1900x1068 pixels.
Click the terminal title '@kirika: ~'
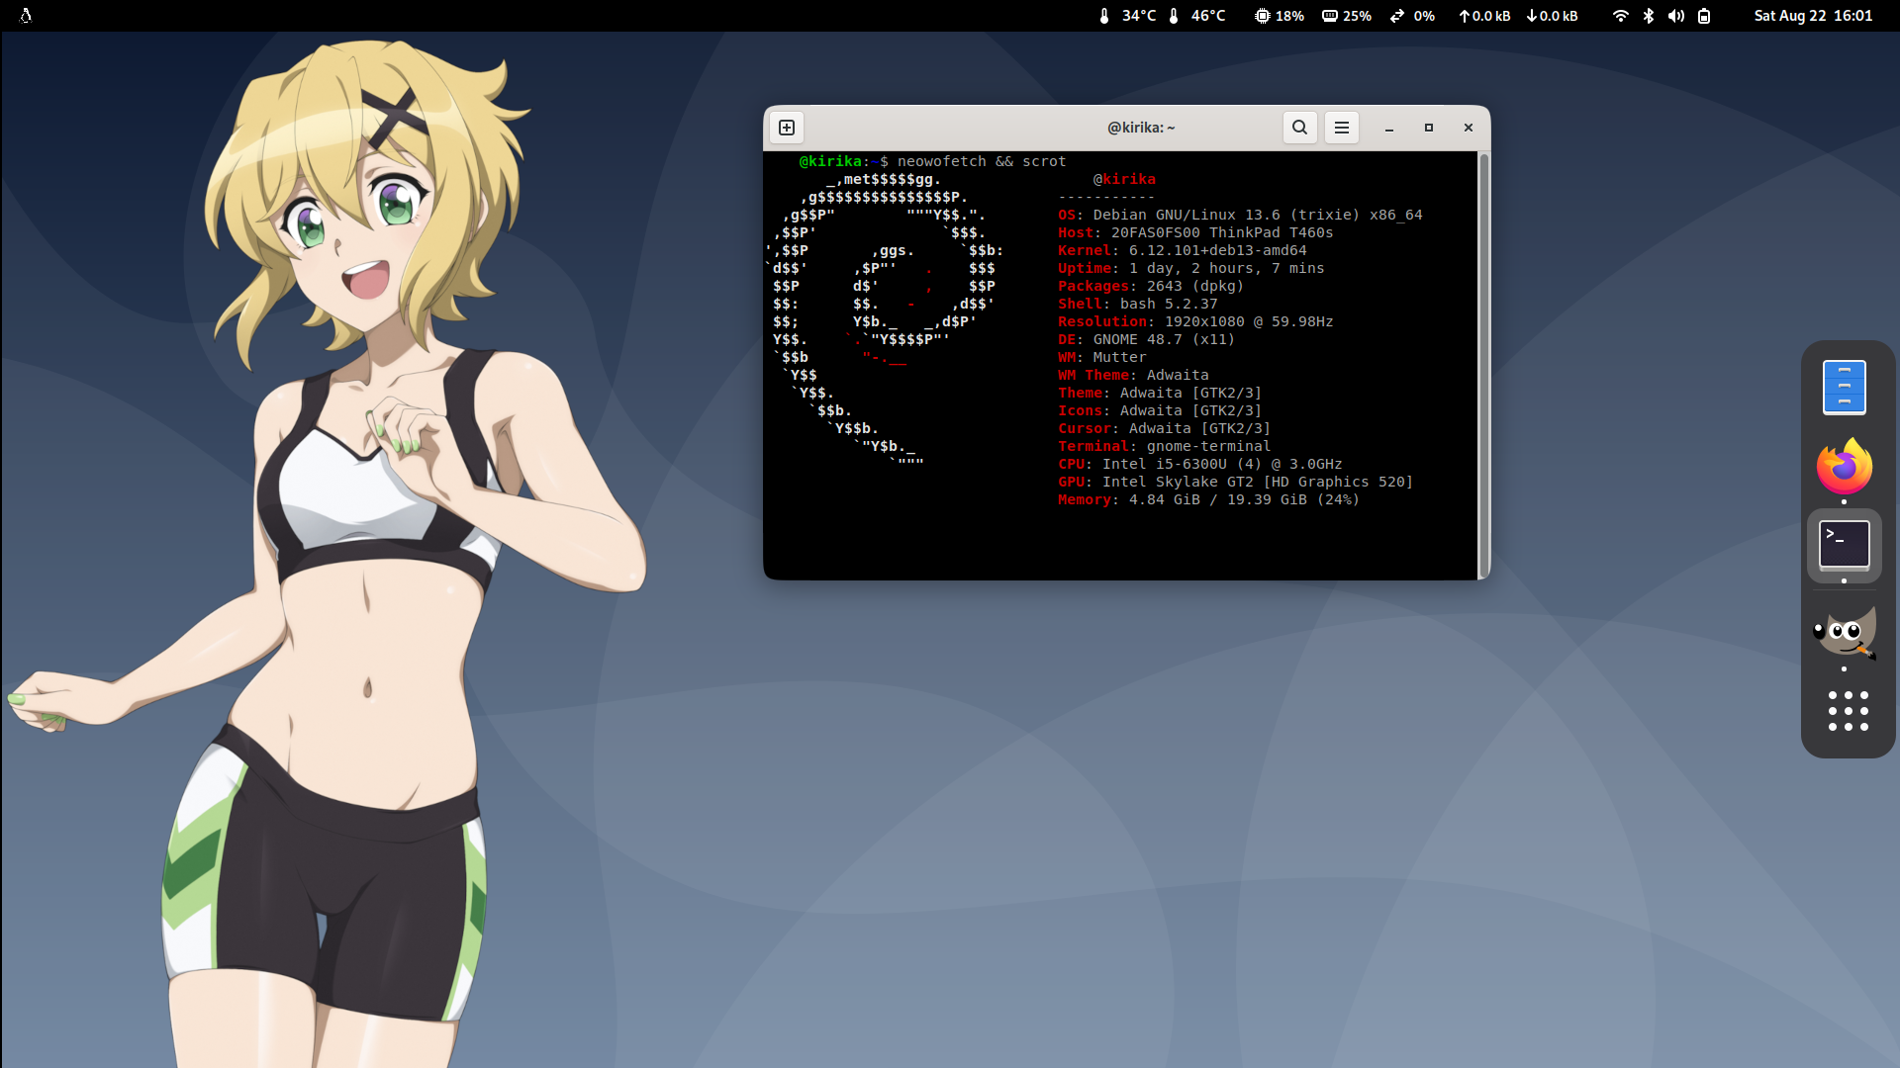tap(1141, 128)
